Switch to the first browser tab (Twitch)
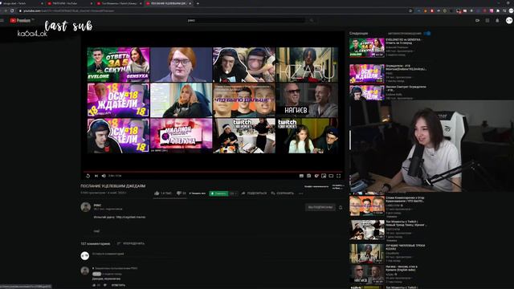Screen dimensions: 514x289 tap(22, 3)
